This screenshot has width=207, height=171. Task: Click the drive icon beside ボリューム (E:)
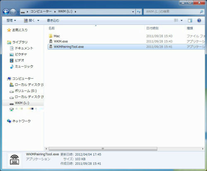[x=12, y=92]
